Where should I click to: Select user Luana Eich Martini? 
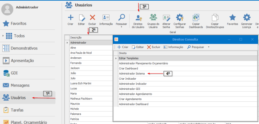(x=91, y=84)
